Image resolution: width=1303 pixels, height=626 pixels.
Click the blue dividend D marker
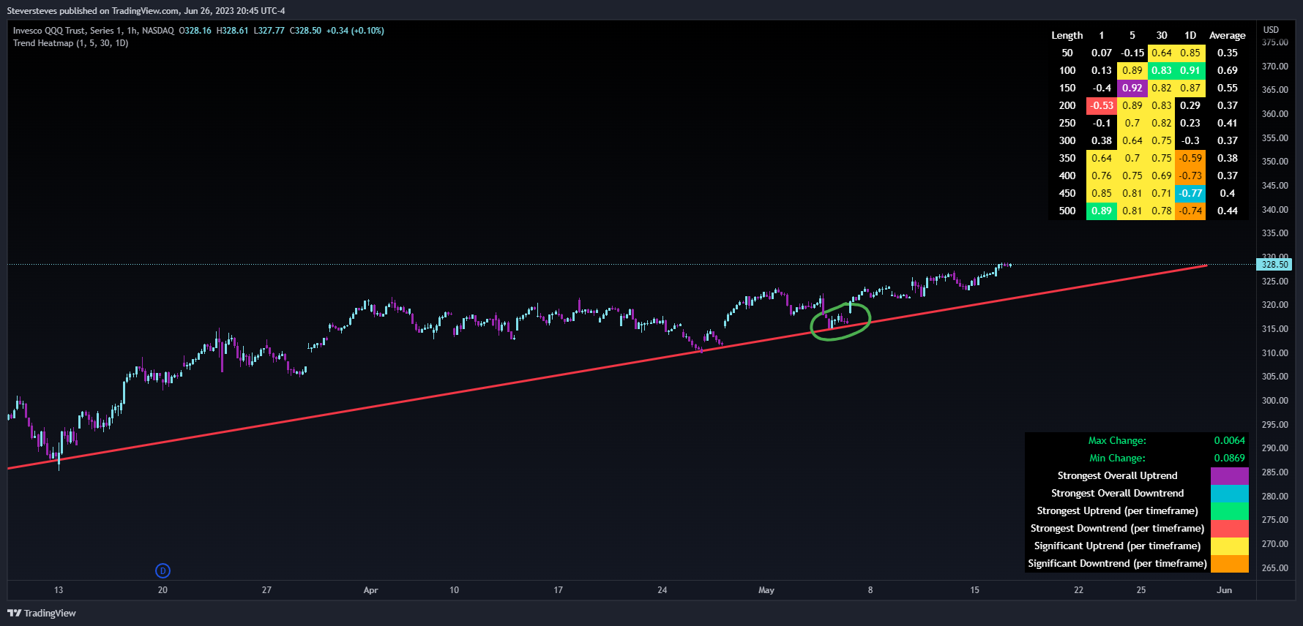click(x=163, y=570)
